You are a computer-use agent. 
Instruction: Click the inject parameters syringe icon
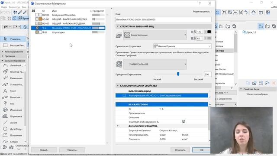pos(25,12)
